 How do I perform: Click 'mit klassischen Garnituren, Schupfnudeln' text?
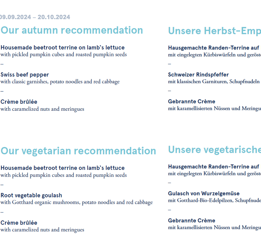tap(214, 81)
